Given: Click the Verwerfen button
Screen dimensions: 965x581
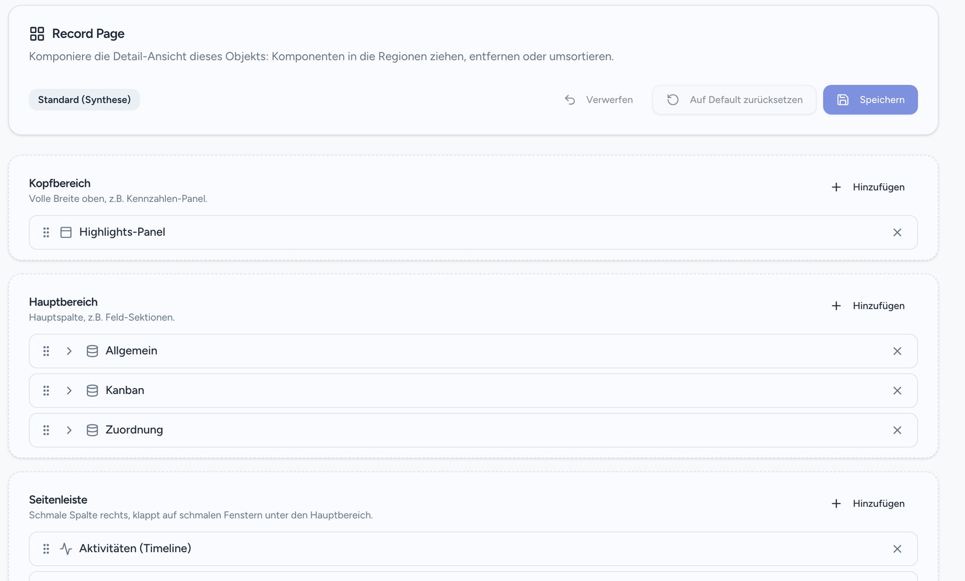Looking at the screenshot, I should (598, 100).
